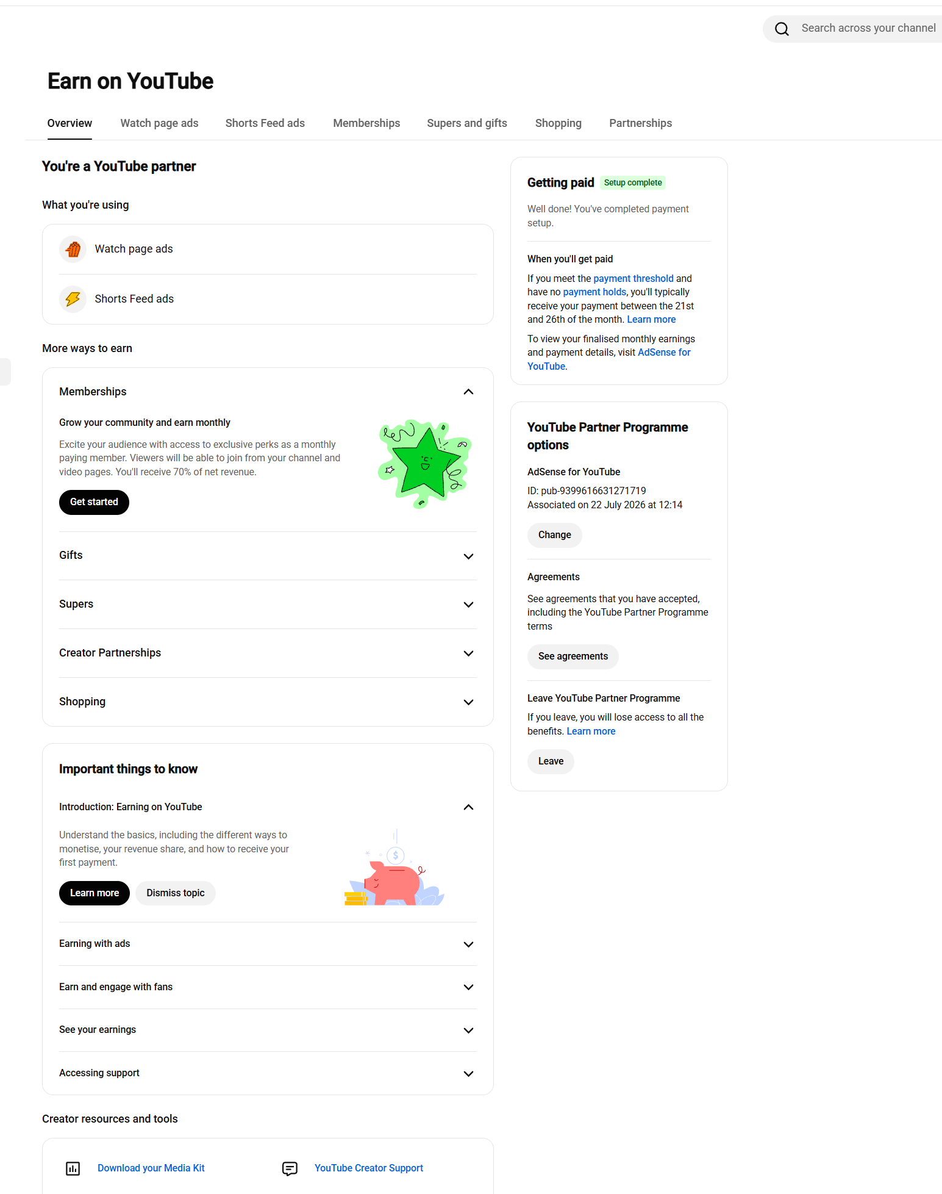Click the green star Memberships illustration
The width and height of the screenshot is (942, 1194).
425,464
